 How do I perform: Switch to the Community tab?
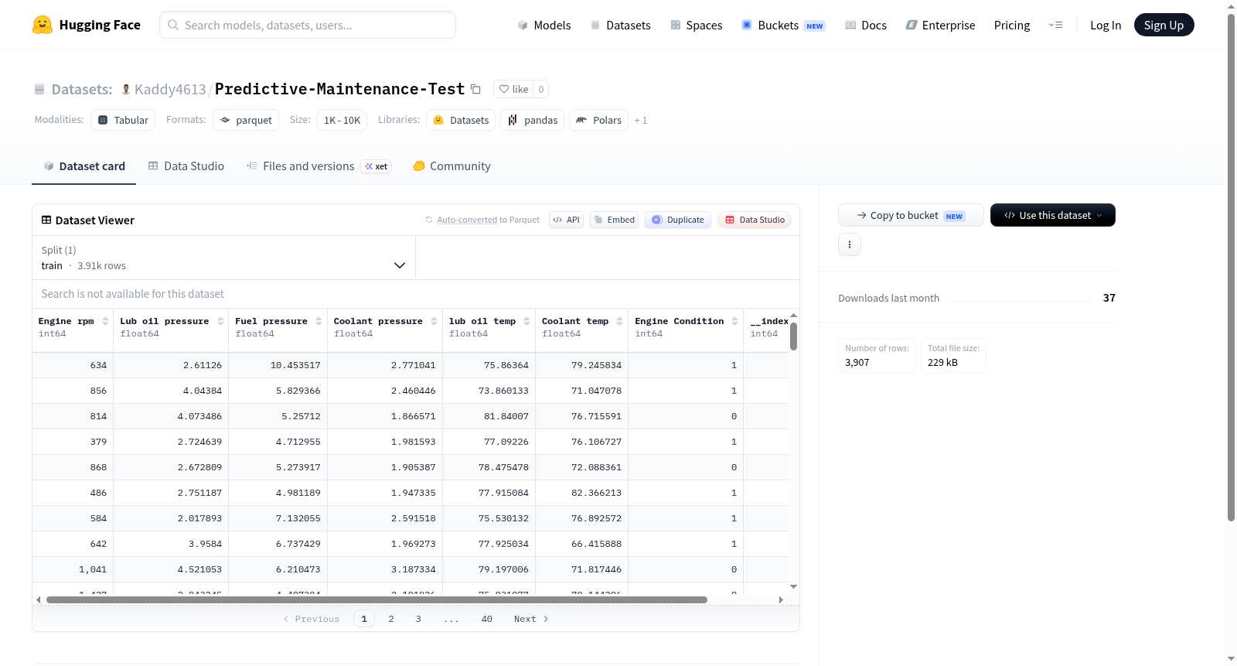point(452,166)
